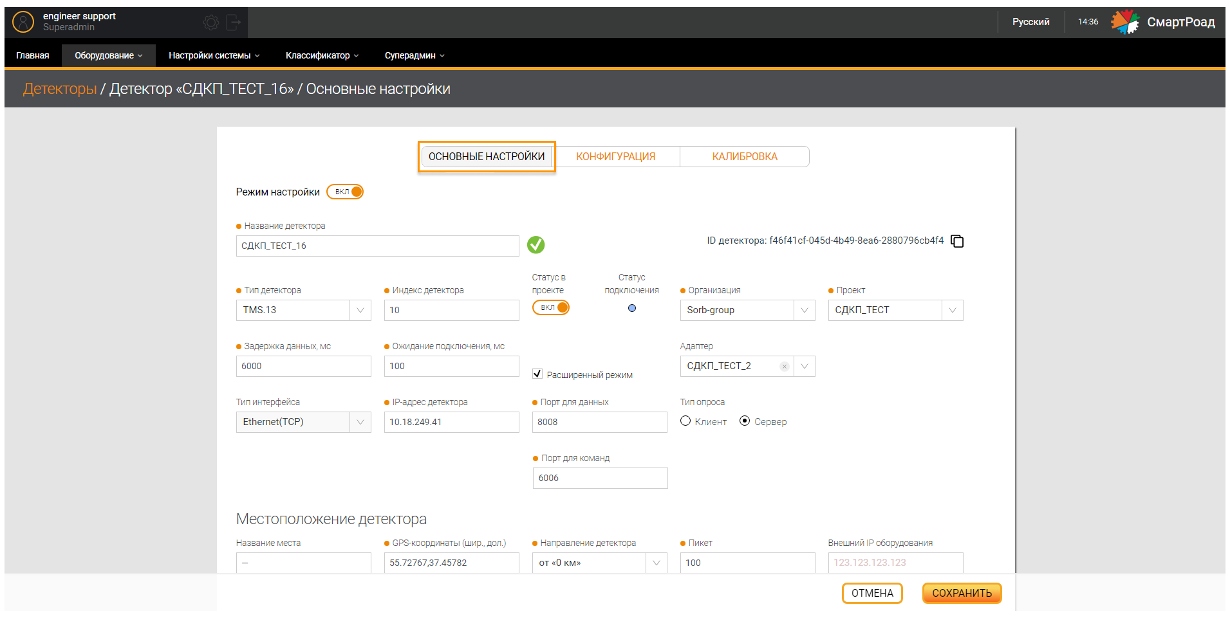The width and height of the screenshot is (1230, 618).
Task: Expand the Суперадмин menu
Action: coord(415,55)
